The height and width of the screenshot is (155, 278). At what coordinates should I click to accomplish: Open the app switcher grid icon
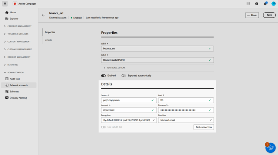click(248, 4)
